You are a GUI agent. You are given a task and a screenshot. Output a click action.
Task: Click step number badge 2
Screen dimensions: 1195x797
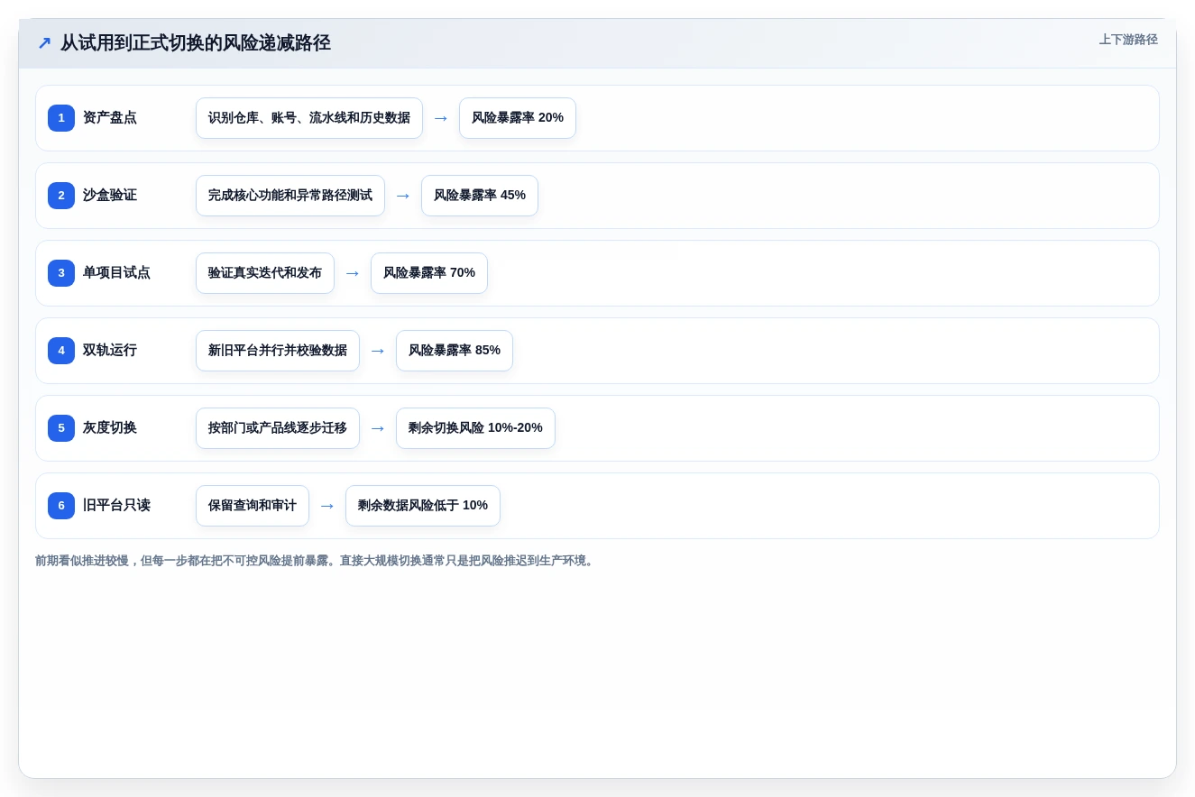(61, 196)
